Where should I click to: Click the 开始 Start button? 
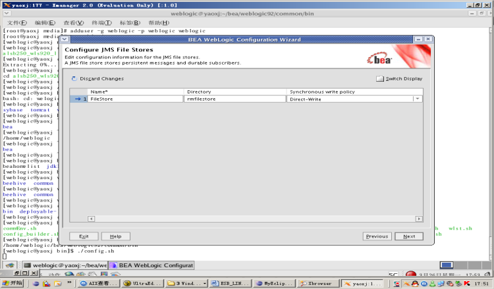(x=13, y=283)
